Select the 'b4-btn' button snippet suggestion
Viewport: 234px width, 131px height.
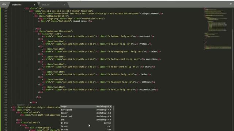point(86,123)
